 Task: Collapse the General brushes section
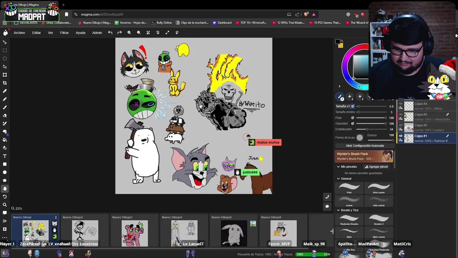click(338, 178)
